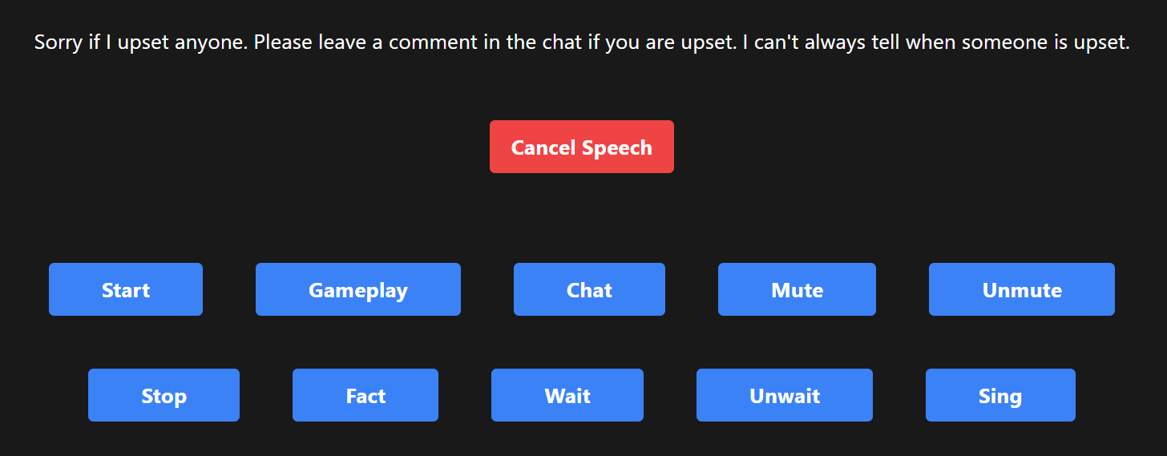Start the stream with Start

125,289
